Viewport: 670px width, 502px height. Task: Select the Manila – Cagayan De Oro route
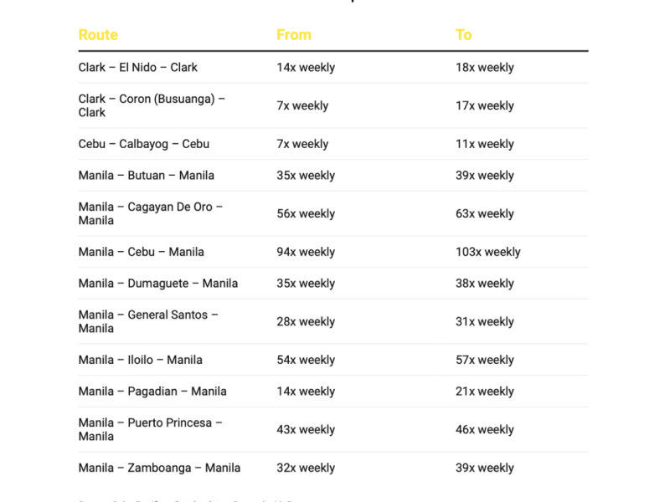[151, 213]
